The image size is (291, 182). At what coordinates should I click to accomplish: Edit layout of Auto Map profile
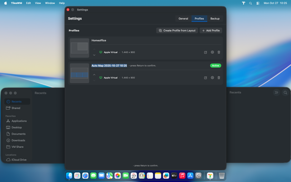pos(206,78)
